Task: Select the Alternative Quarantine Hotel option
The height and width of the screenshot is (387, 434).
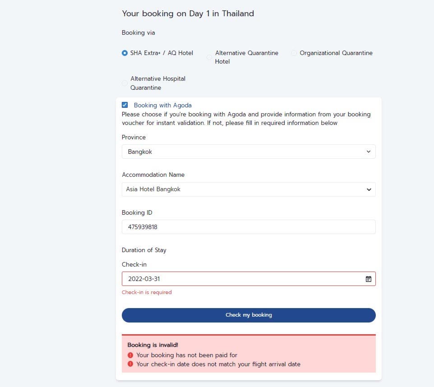Action: click(x=209, y=57)
